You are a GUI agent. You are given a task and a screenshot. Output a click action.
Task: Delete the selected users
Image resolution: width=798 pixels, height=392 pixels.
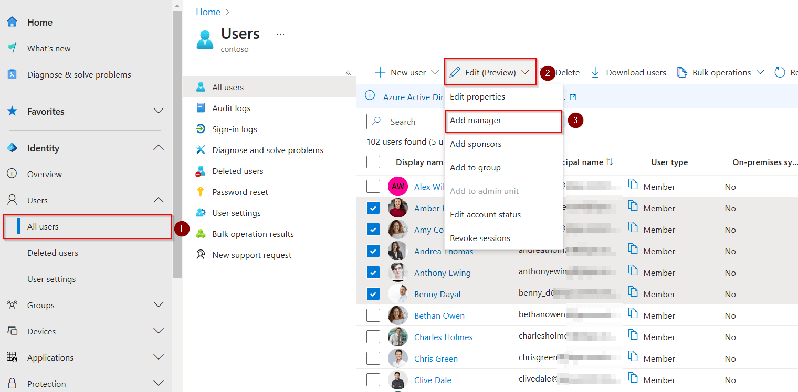pos(569,72)
